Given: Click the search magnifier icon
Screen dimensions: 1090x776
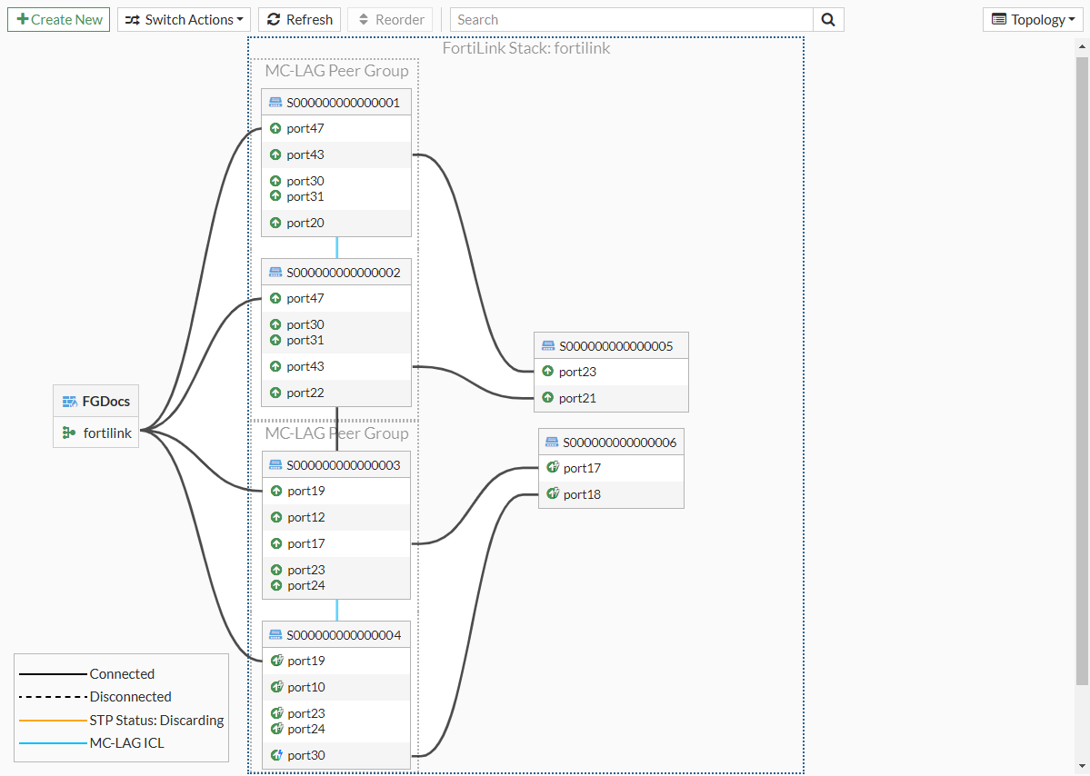Looking at the screenshot, I should pos(828,20).
